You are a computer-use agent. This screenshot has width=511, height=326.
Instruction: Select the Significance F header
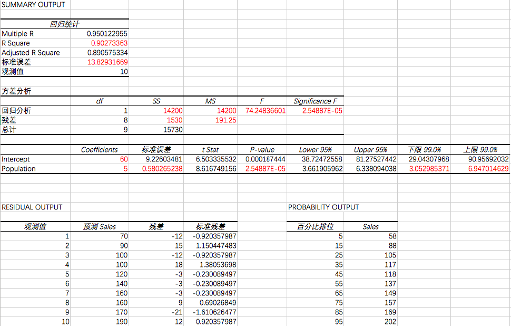click(315, 101)
